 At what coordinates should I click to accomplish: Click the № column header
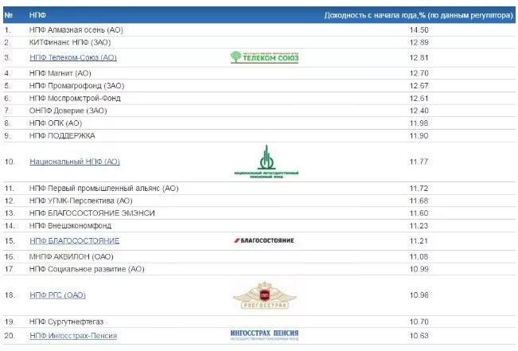(9, 15)
